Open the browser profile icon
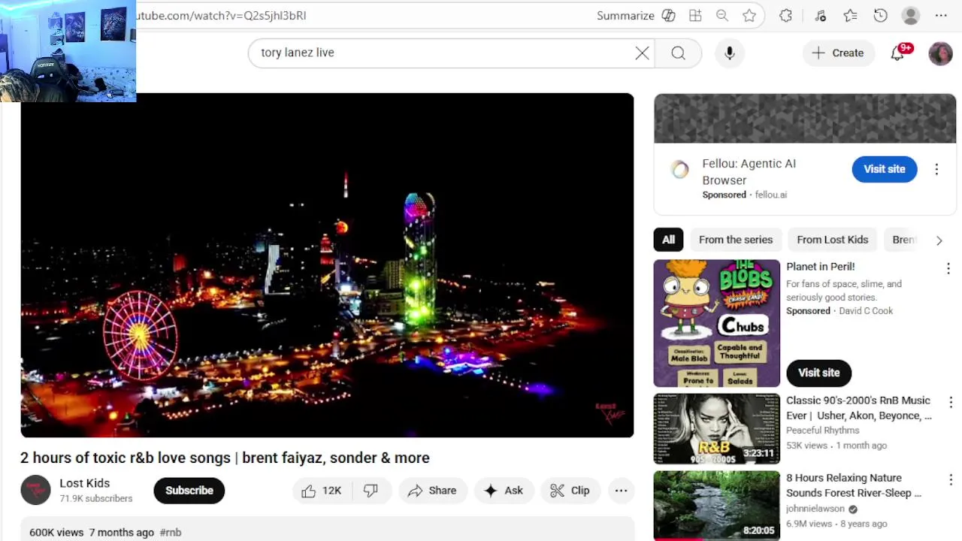Screen dimensions: 962x541 pyautogui.click(x=910, y=15)
